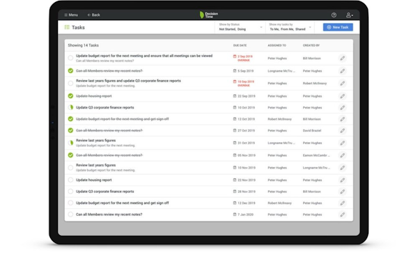Open the Show my tasks by dropdown
Screen dimensions: 418x275
pyautogui.click(x=290, y=27)
